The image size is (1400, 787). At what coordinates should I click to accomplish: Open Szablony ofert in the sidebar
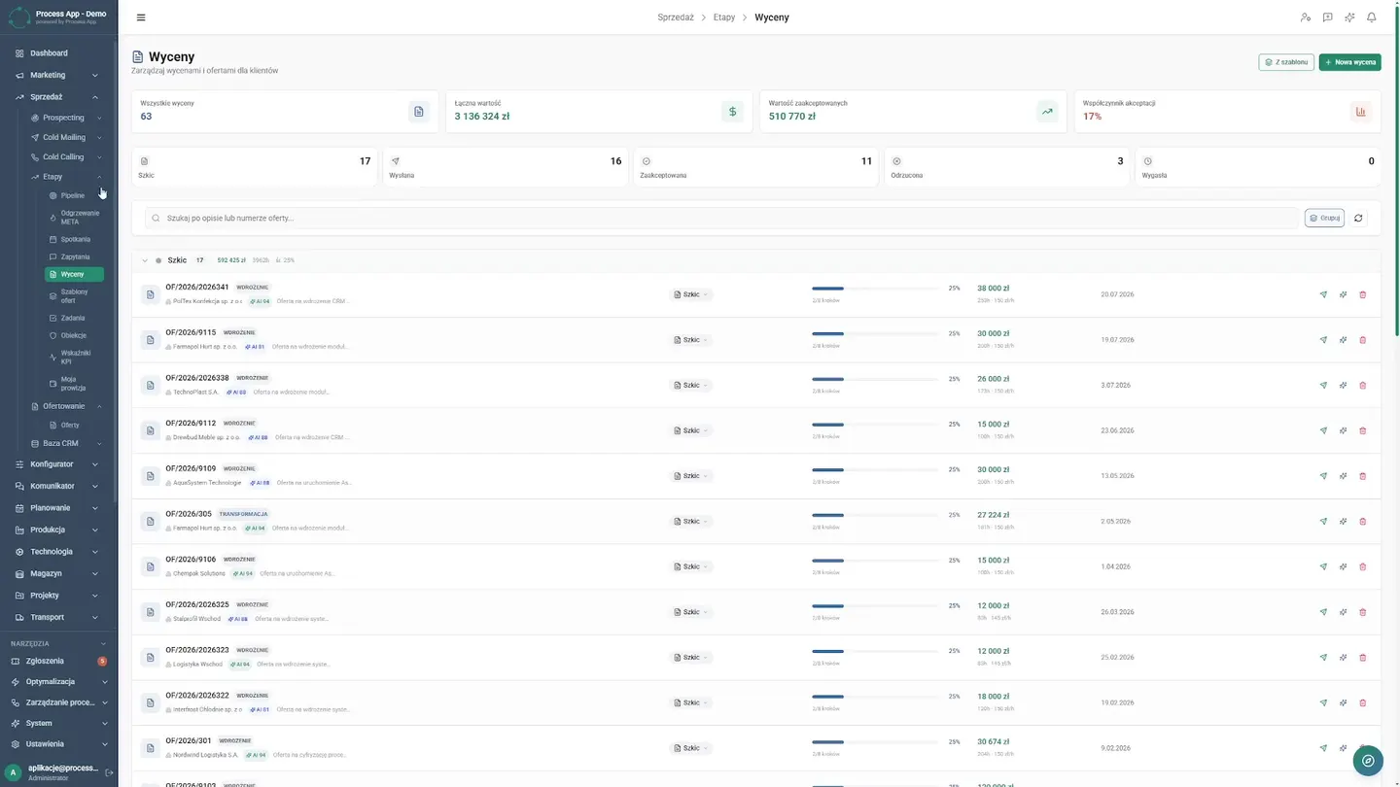tap(74, 296)
